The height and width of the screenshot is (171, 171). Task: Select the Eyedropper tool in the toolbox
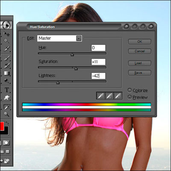click(x=6, y=107)
